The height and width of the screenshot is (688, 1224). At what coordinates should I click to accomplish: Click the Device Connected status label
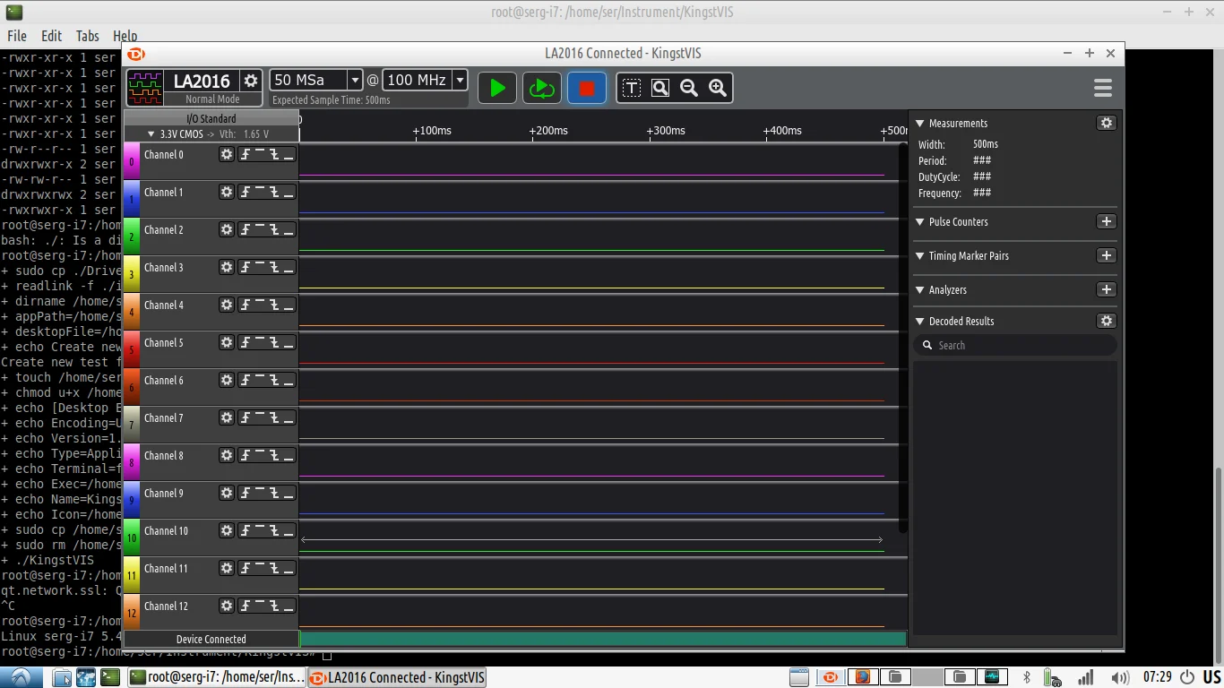[211, 639]
